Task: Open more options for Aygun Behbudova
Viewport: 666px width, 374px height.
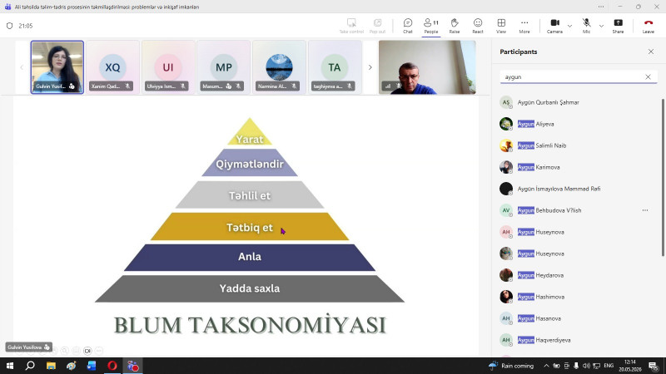Action: click(644, 210)
